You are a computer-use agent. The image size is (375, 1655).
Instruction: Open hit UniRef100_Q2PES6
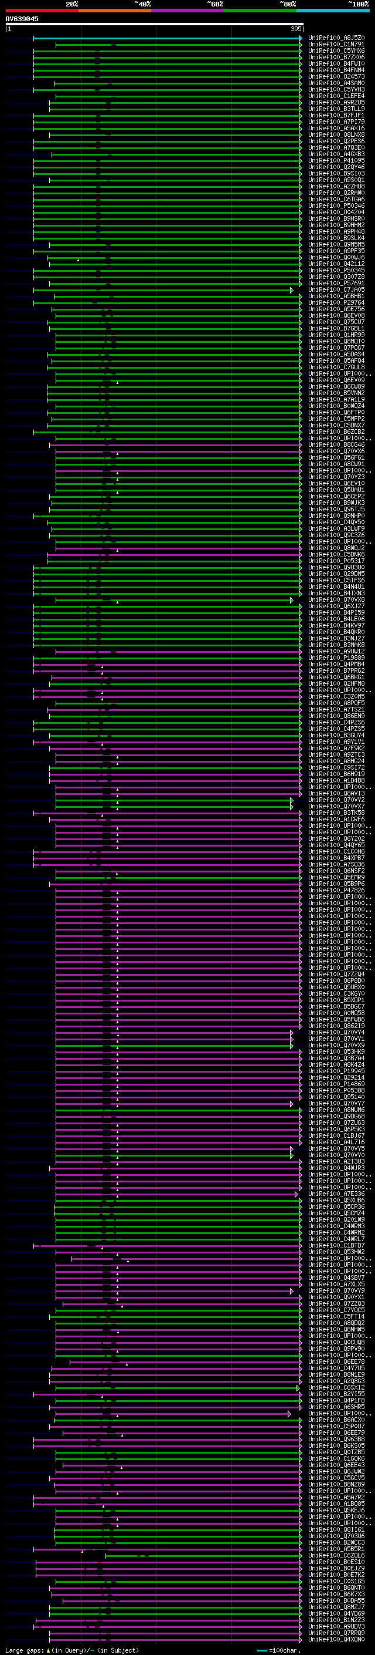(336, 141)
